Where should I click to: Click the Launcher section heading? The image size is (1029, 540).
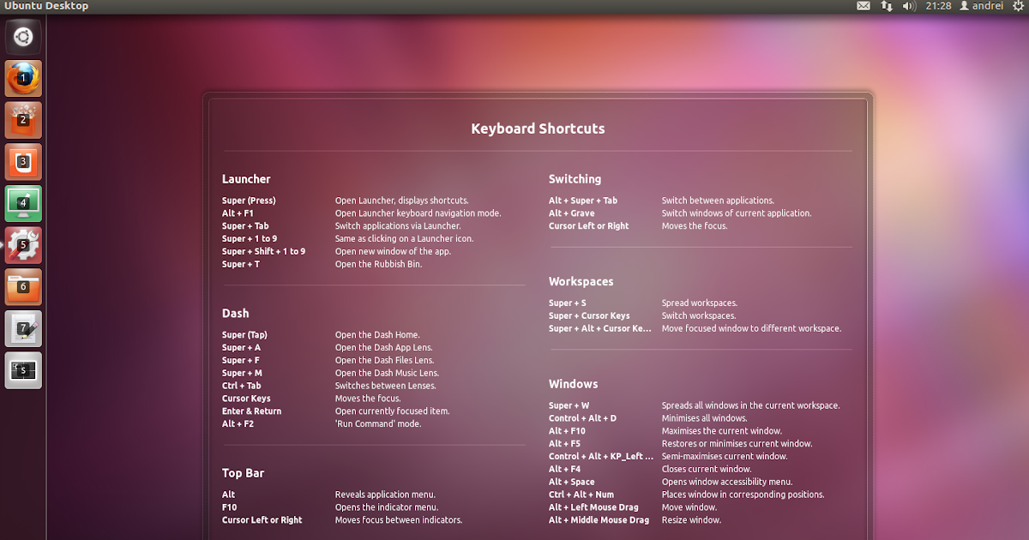pyautogui.click(x=246, y=178)
